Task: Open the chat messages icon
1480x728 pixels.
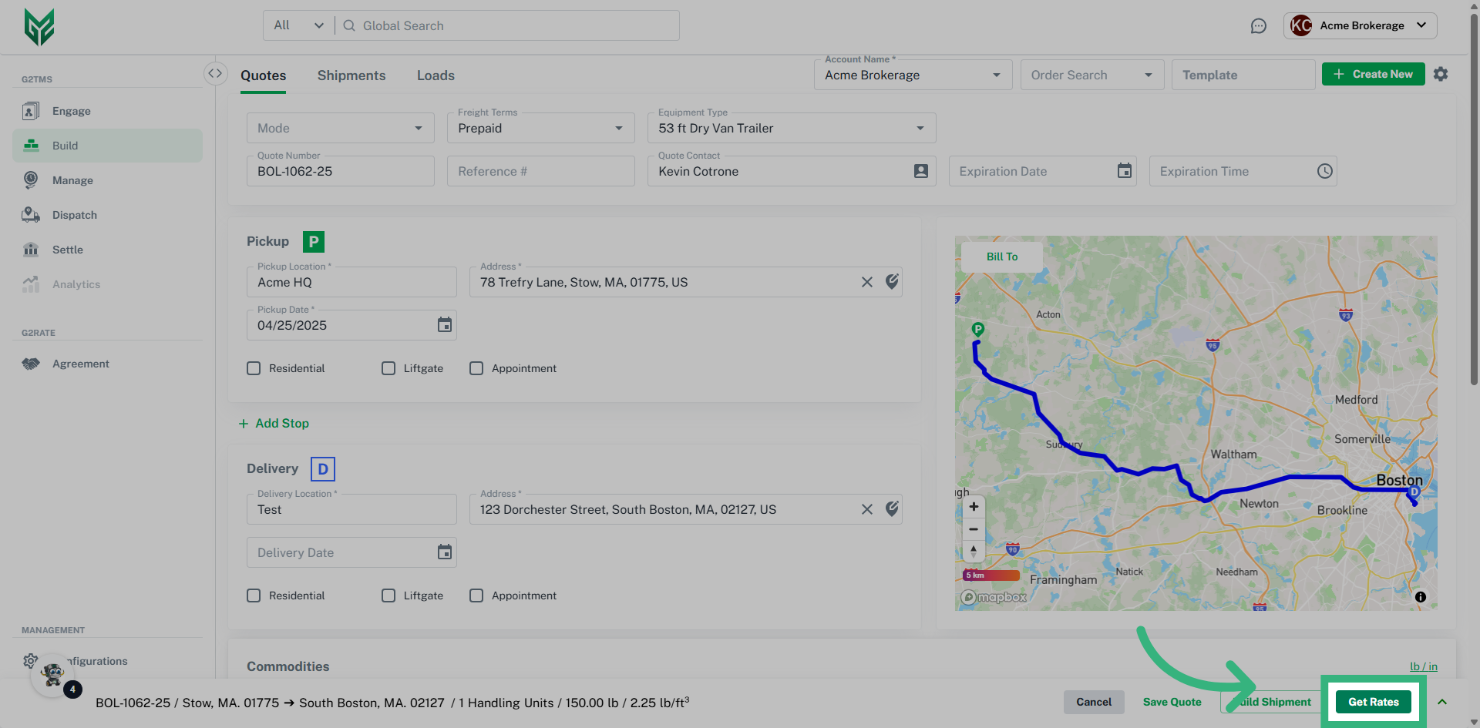Action: 1258,26
